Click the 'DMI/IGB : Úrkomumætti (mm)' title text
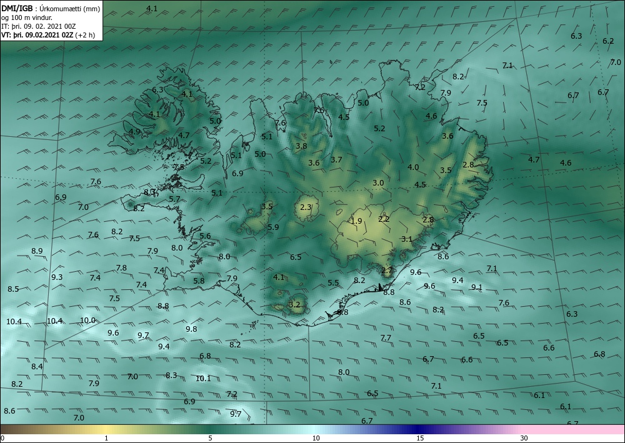Screen dimensions: 625x443 point(51,9)
